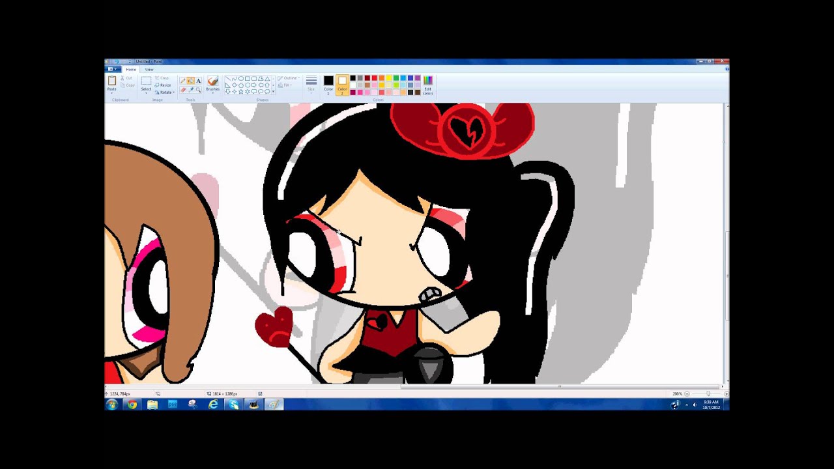
Task: Choose the Triangle shape
Action: pos(267,78)
